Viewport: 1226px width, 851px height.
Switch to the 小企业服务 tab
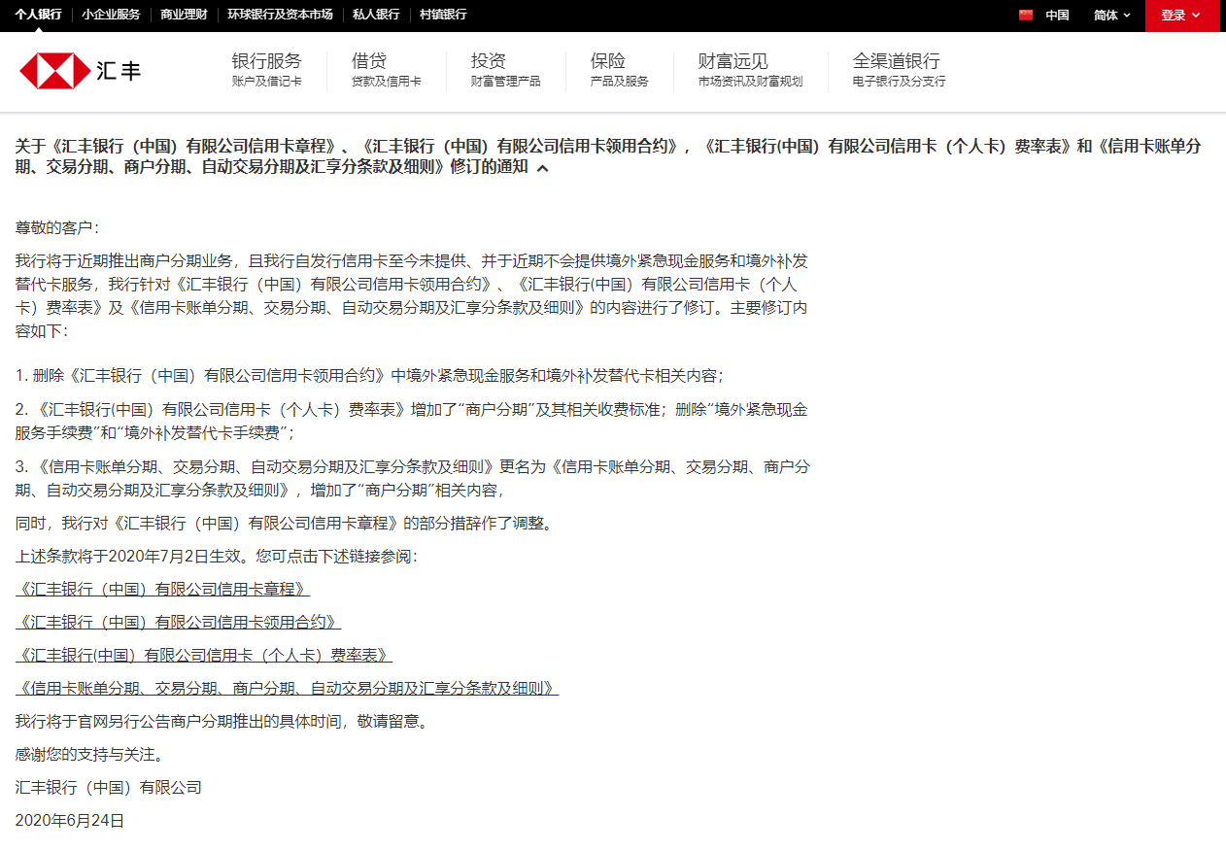[x=111, y=15]
